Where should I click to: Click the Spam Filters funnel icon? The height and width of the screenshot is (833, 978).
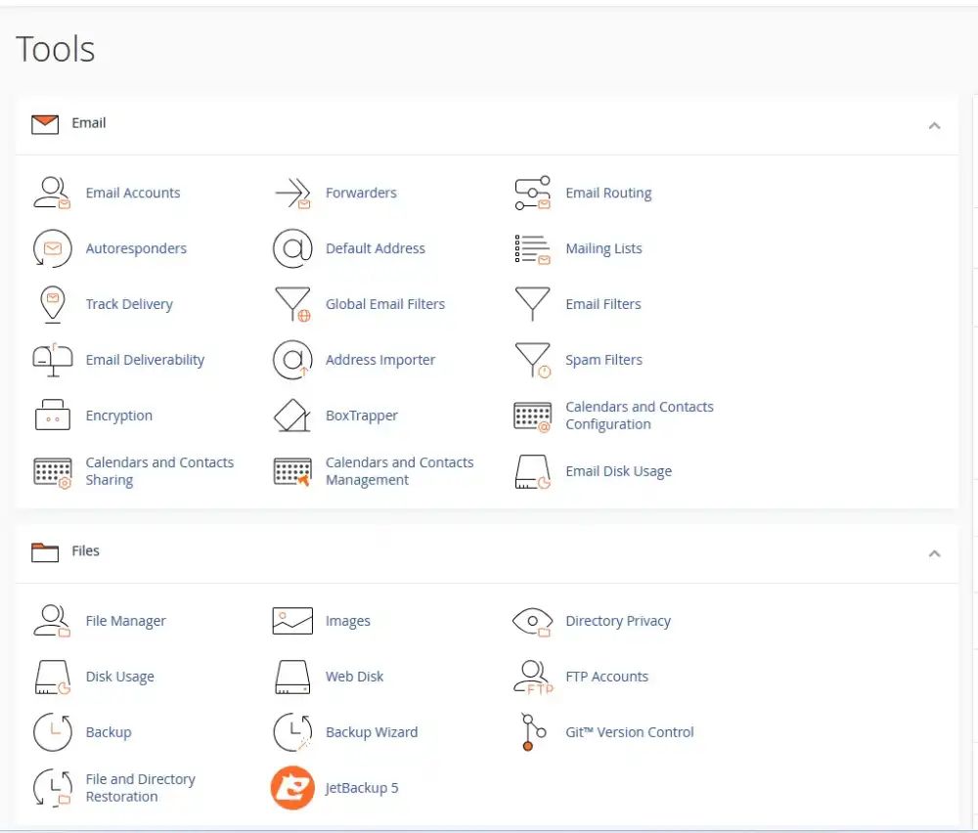[531, 359]
